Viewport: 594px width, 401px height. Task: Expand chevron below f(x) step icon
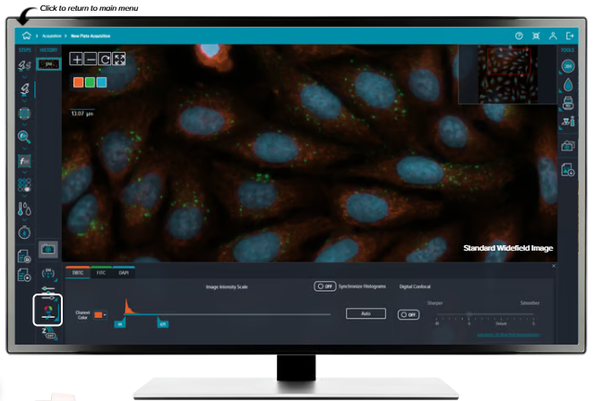(x=24, y=173)
